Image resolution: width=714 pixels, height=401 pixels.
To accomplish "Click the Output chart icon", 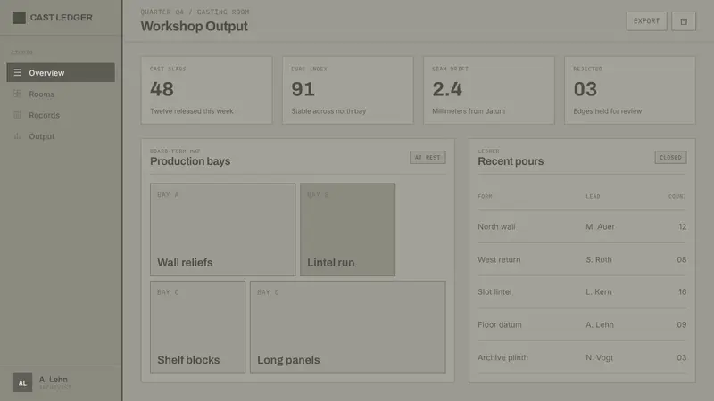I will tap(17, 136).
